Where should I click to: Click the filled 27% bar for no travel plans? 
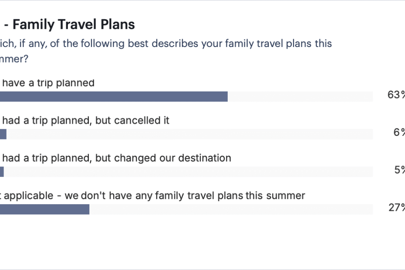(45, 209)
